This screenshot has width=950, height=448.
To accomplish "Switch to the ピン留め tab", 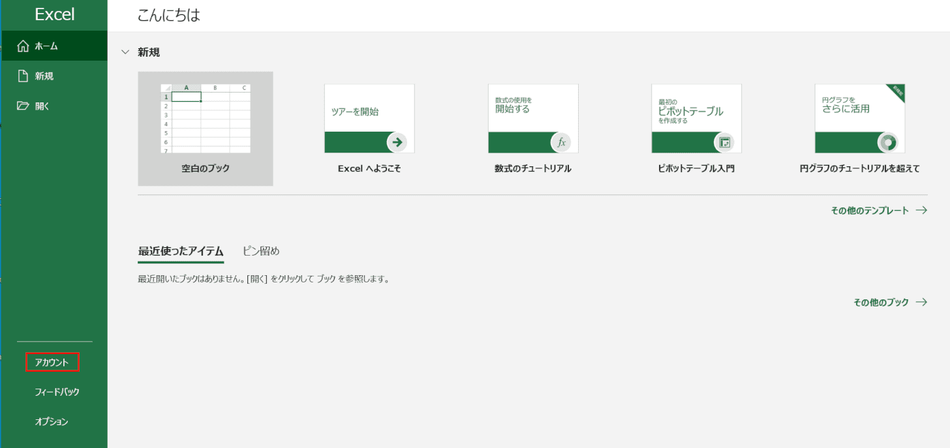I will click(261, 251).
